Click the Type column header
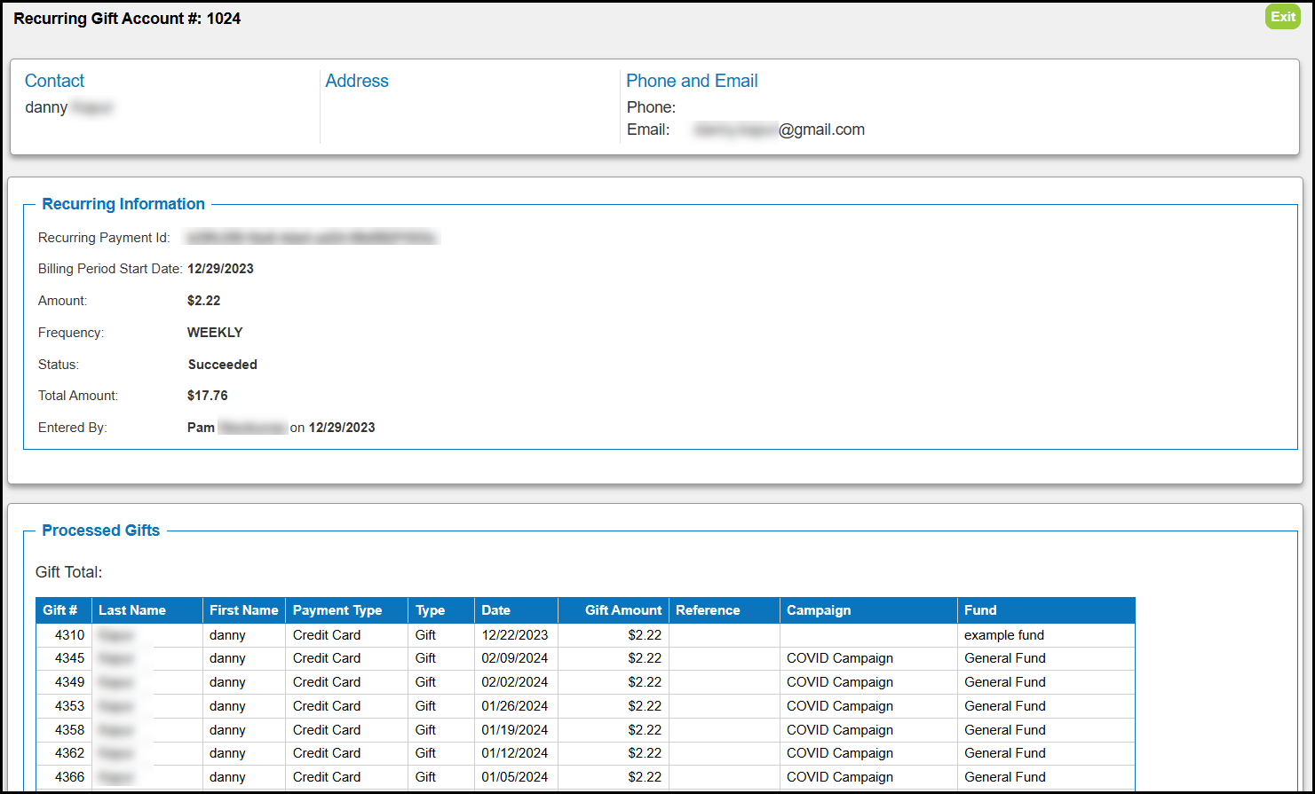 pyautogui.click(x=441, y=610)
